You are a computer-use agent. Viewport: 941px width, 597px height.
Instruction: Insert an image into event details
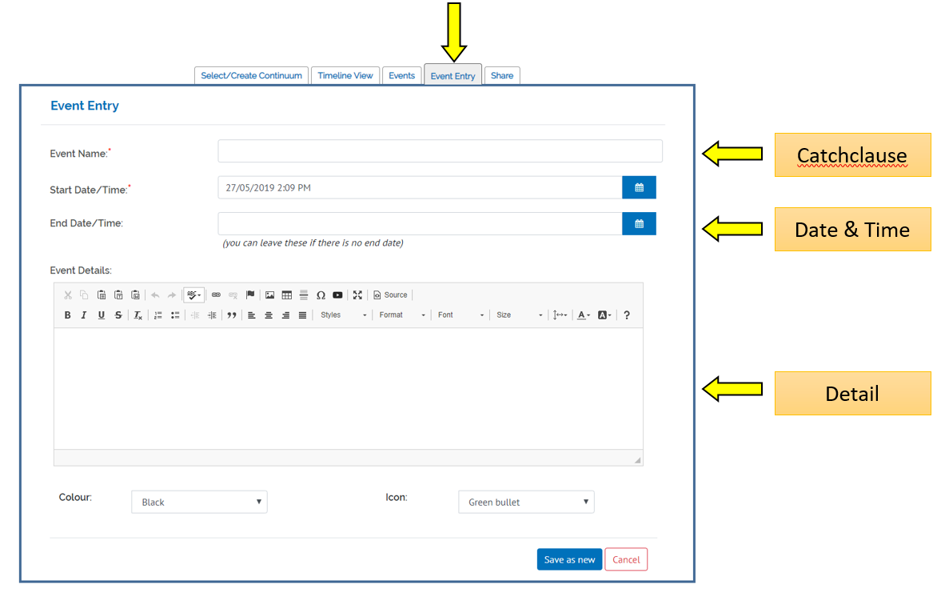(269, 295)
